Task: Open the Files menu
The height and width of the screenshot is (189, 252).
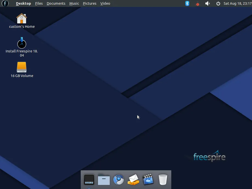Action: [x=39, y=3]
